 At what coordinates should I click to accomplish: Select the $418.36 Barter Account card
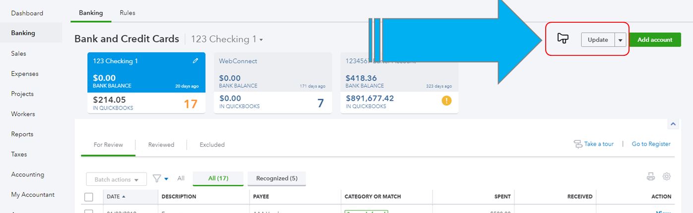[399, 83]
